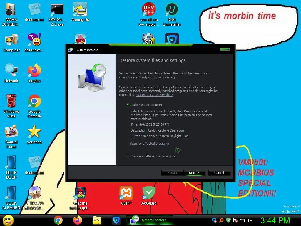This screenshot has height=226, width=301.
Task: Open the folder icon on the taskbar
Action: [97, 220]
